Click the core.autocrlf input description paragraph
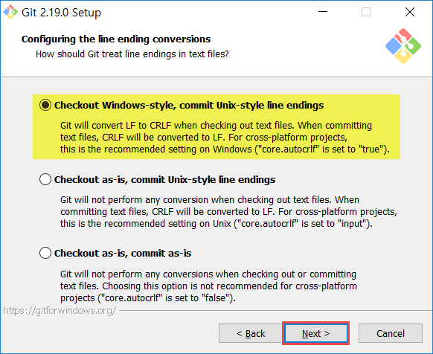Viewport: 433px width, 354px height. pyautogui.click(x=228, y=211)
